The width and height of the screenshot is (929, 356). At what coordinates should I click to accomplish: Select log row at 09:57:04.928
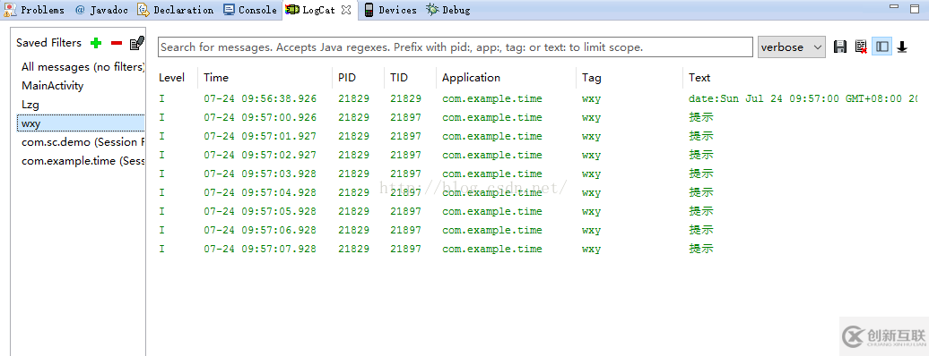point(538,193)
